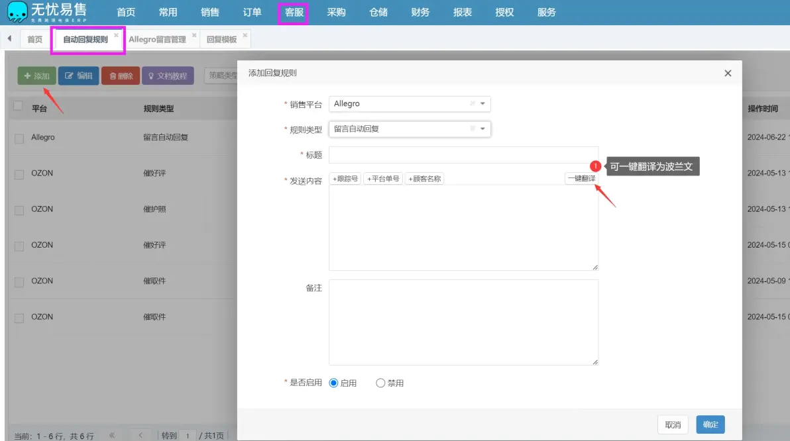Switch to the 首页 tab
790x441 pixels.
click(x=34, y=39)
